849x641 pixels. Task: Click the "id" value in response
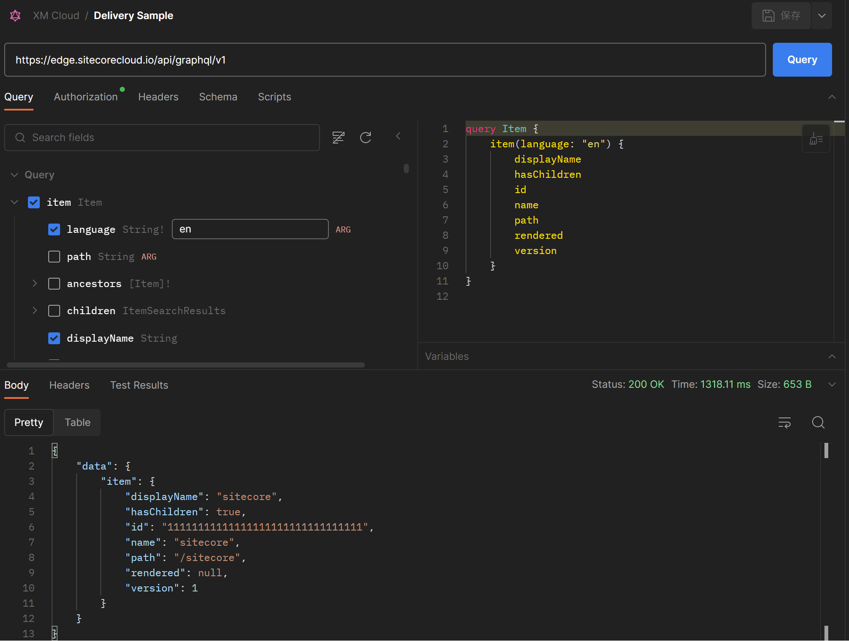[x=265, y=527]
